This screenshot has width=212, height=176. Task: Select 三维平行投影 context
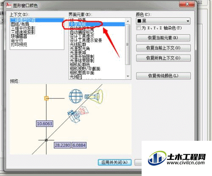[x=37, y=28]
